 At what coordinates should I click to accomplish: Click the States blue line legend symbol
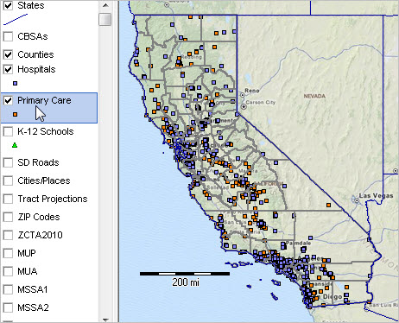16,20
